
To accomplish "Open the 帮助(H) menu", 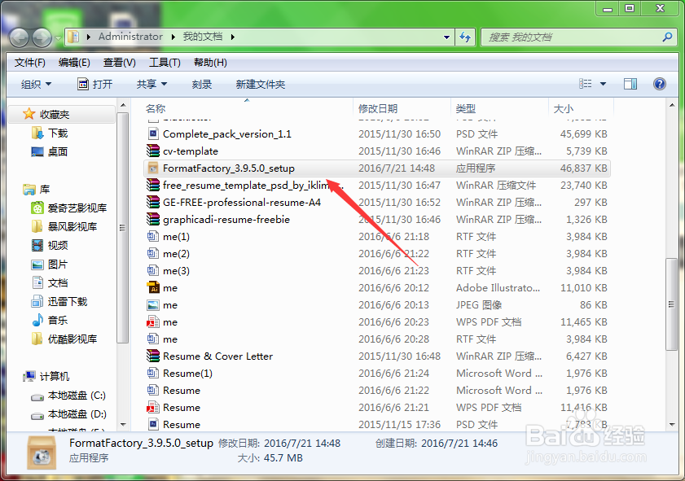I will coord(210,63).
